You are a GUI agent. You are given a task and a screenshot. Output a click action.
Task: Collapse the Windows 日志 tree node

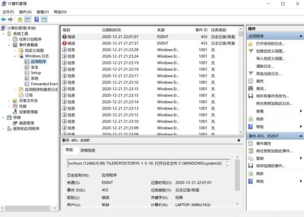pyautogui.click(x=15, y=56)
